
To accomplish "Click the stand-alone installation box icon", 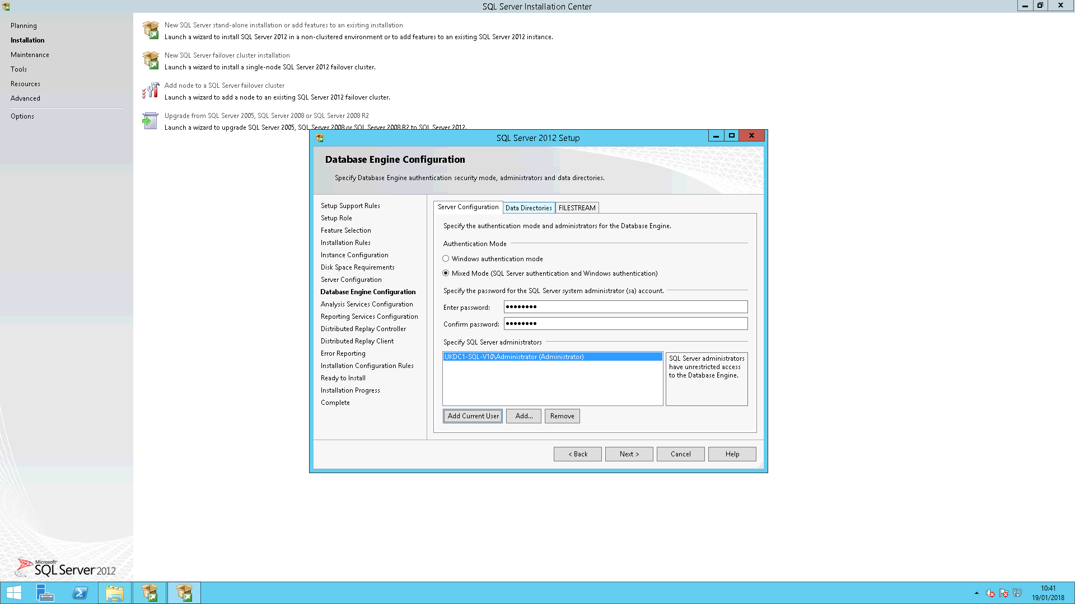I will pyautogui.click(x=151, y=30).
